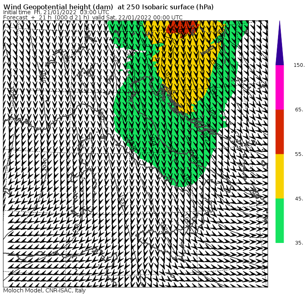Click the 'Initial time Fri, 21/01/2022 03:00 UTC' line
Screen dimensions: 308x296
[56, 12]
